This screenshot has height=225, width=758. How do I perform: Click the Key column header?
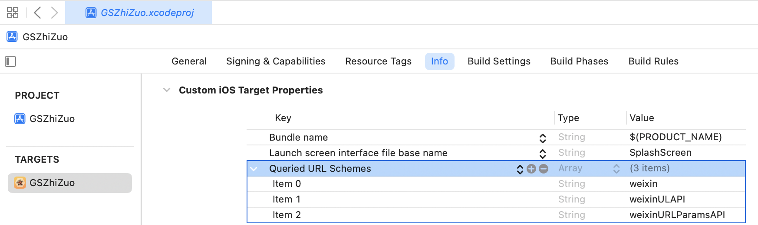[x=283, y=118]
